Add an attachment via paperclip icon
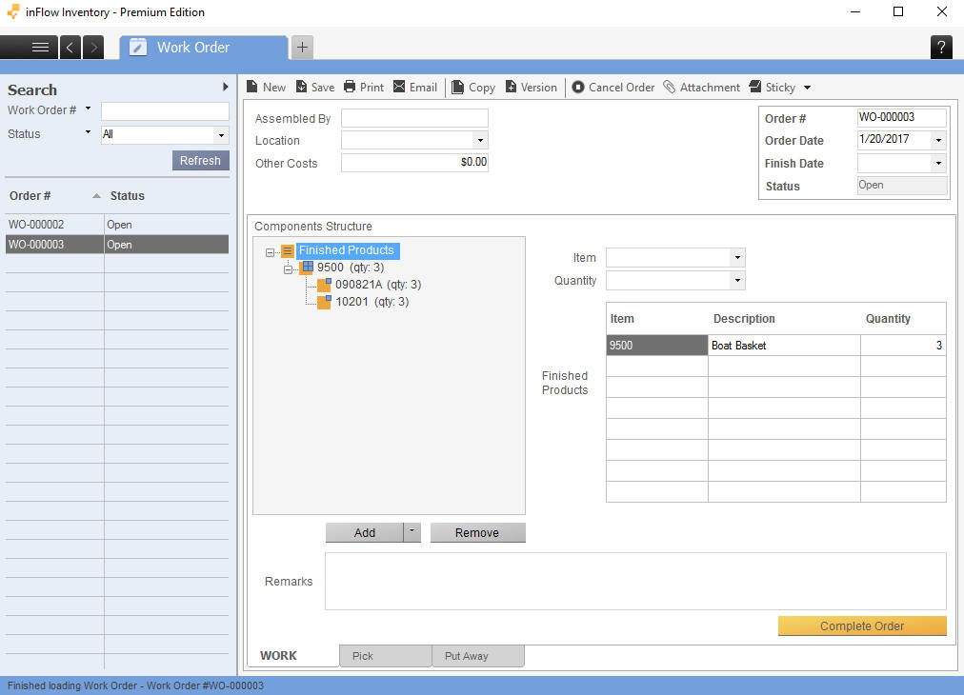 pyautogui.click(x=671, y=87)
